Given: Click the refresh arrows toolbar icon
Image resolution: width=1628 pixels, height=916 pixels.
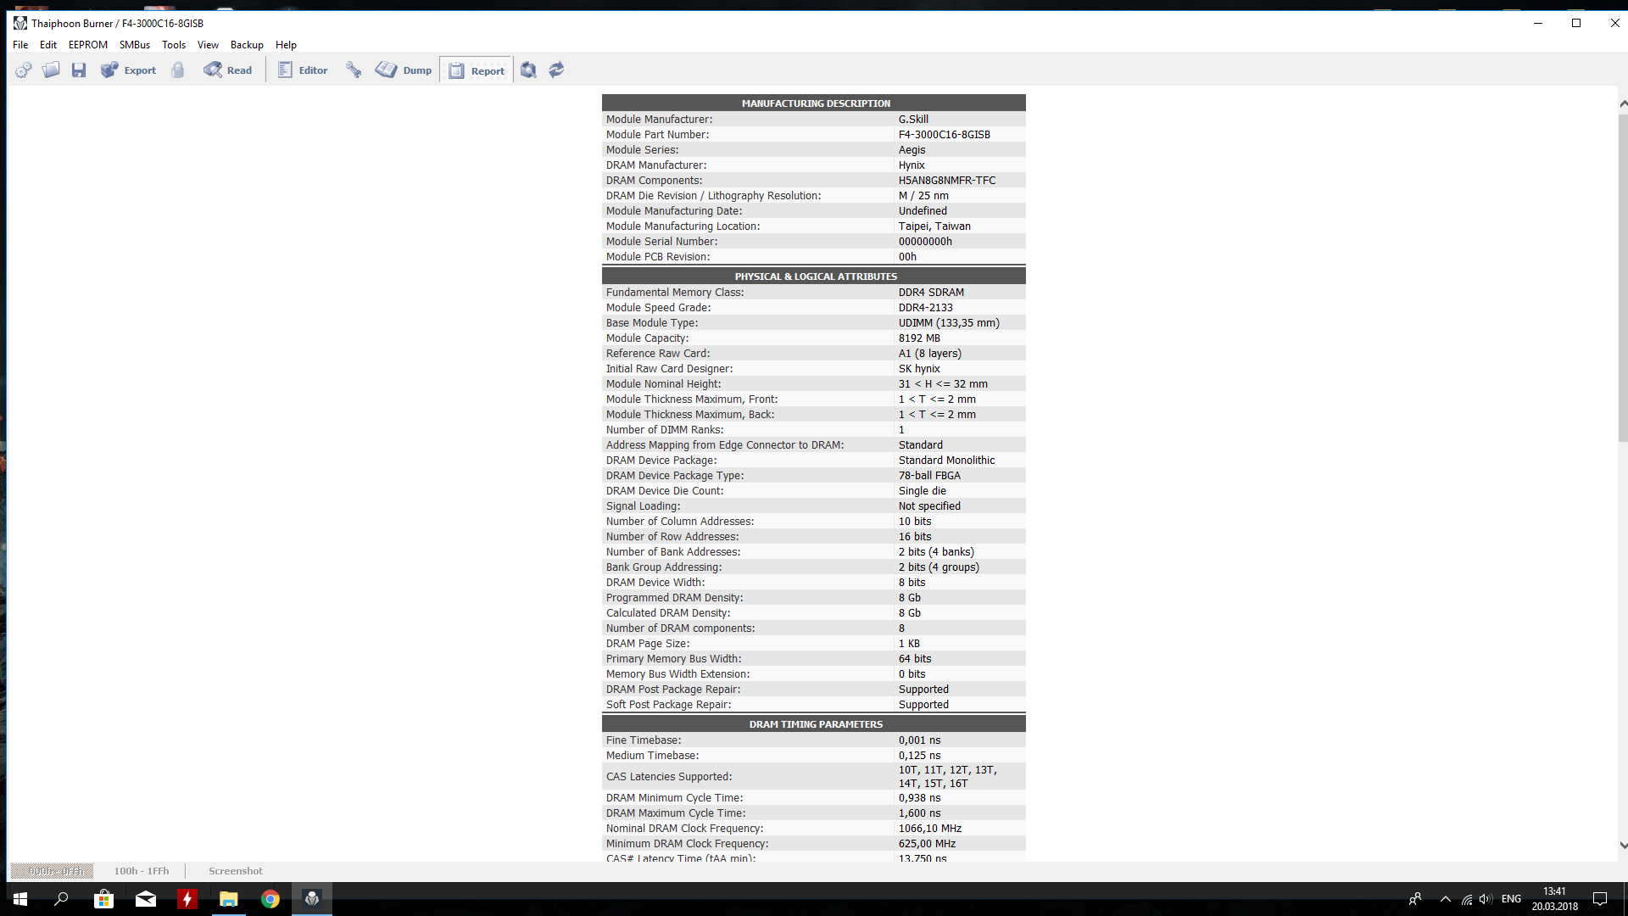Looking at the screenshot, I should 556,70.
